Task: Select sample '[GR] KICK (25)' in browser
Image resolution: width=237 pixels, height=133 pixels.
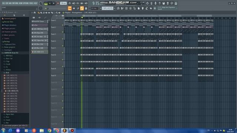Action: (11, 112)
